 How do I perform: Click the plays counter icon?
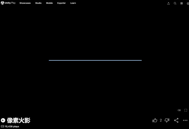coord(2,127)
